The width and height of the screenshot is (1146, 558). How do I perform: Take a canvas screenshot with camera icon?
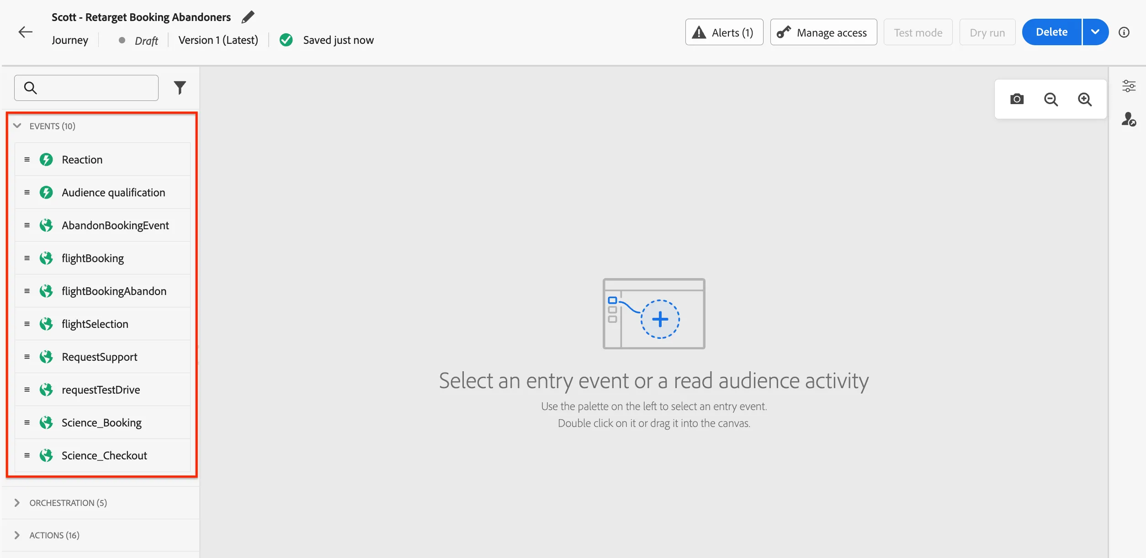point(1017,99)
